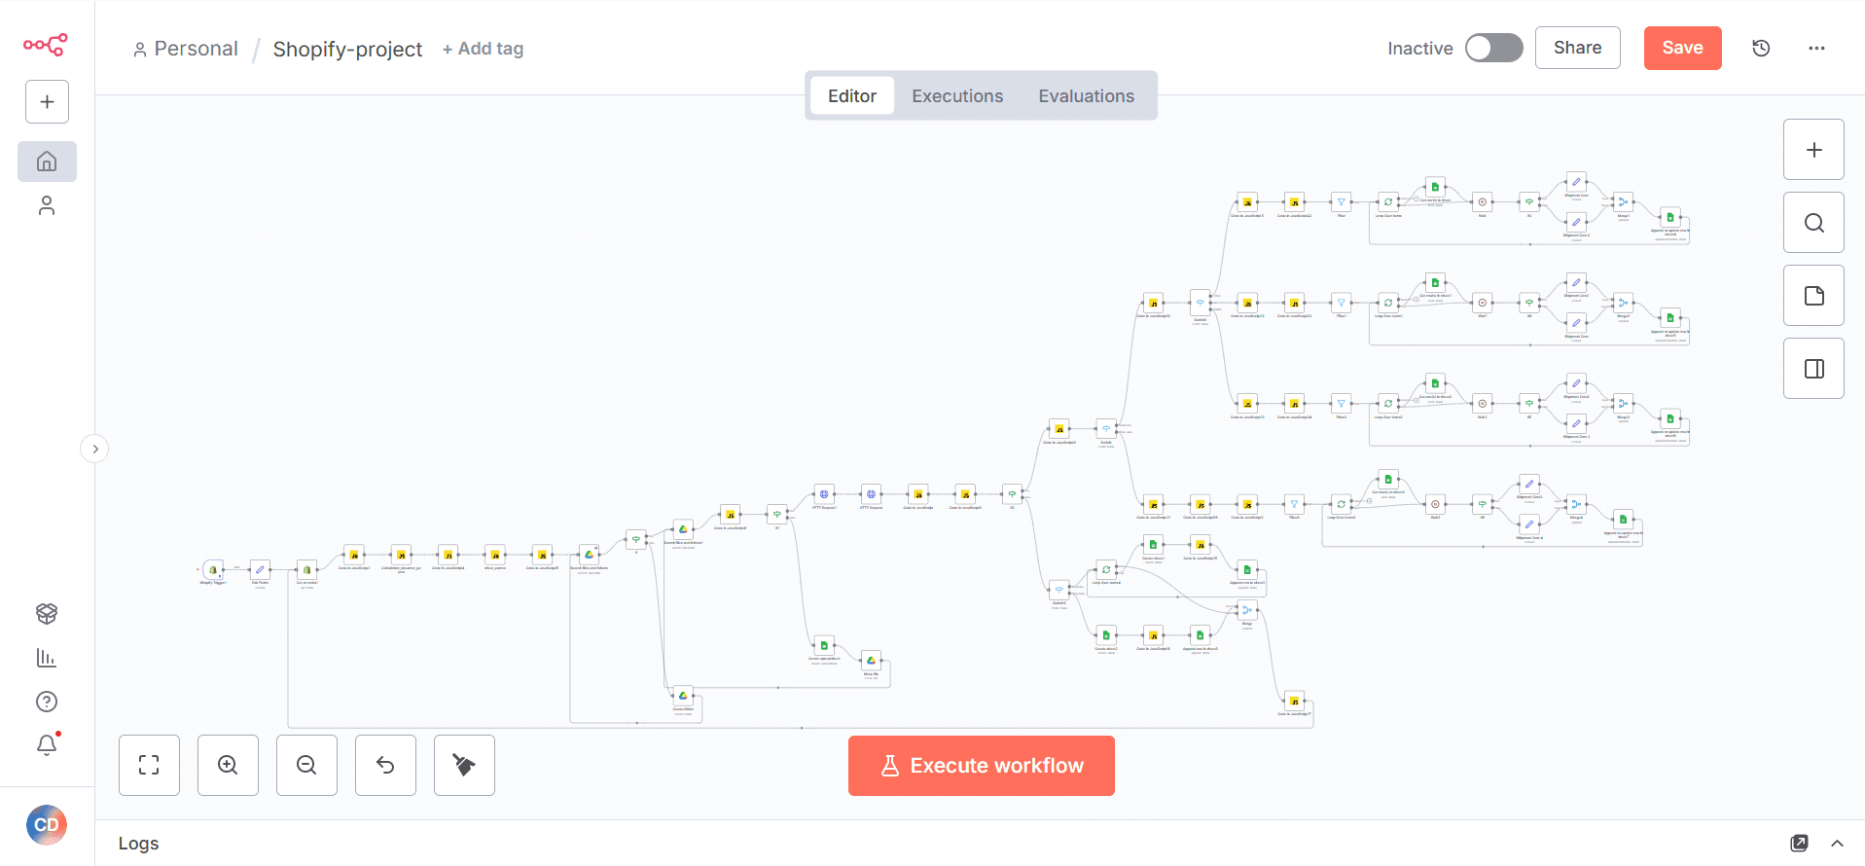Select the Create spreadsheet node
1865x866 pixels.
824,645
